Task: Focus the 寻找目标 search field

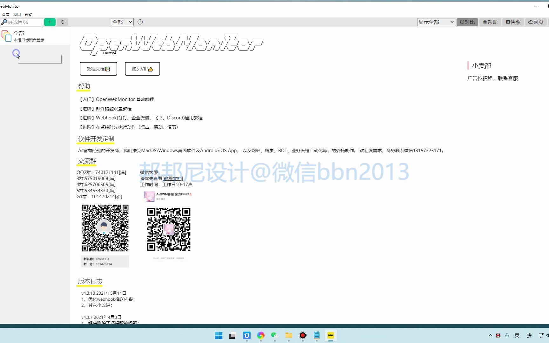Action: (22, 22)
